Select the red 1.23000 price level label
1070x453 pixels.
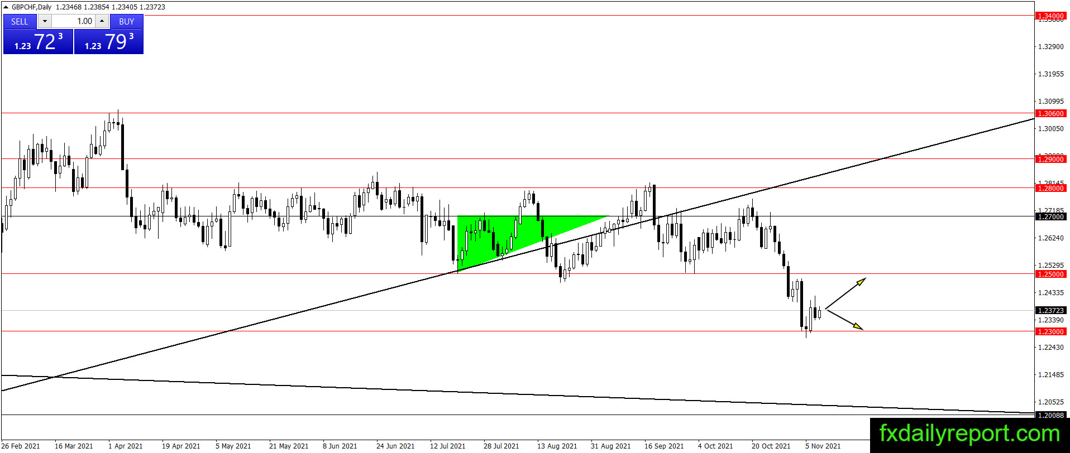click(x=1050, y=331)
